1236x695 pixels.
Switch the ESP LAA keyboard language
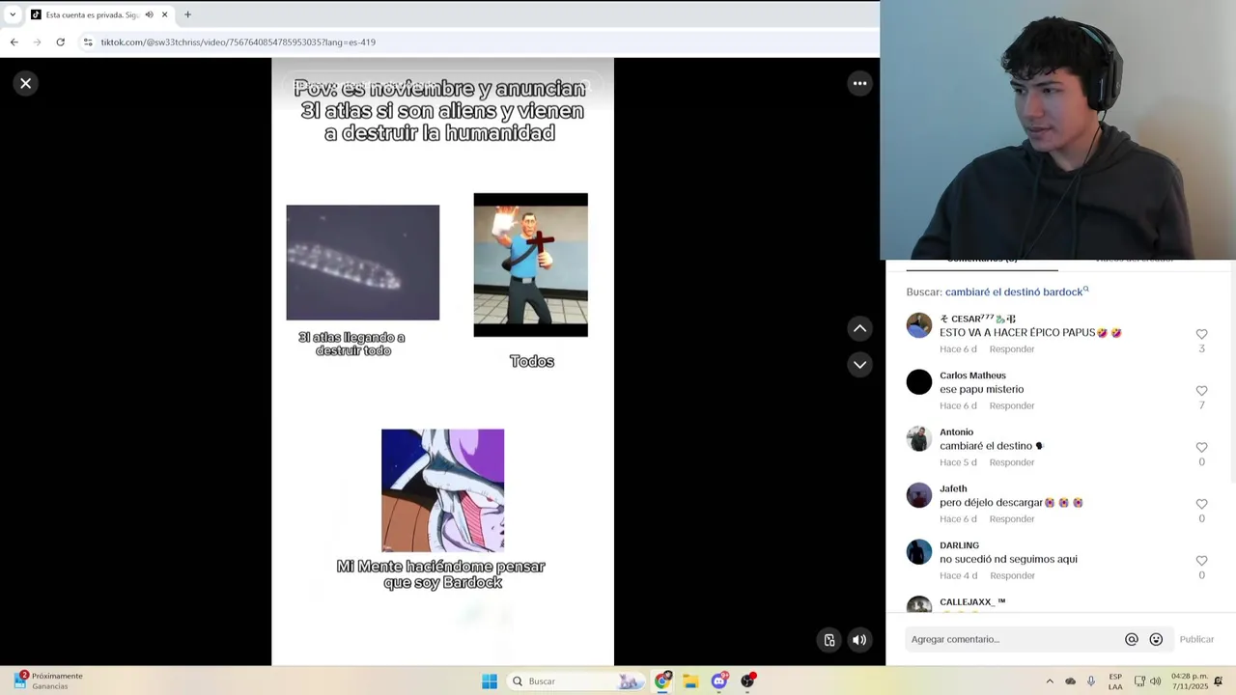(1115, 681)
